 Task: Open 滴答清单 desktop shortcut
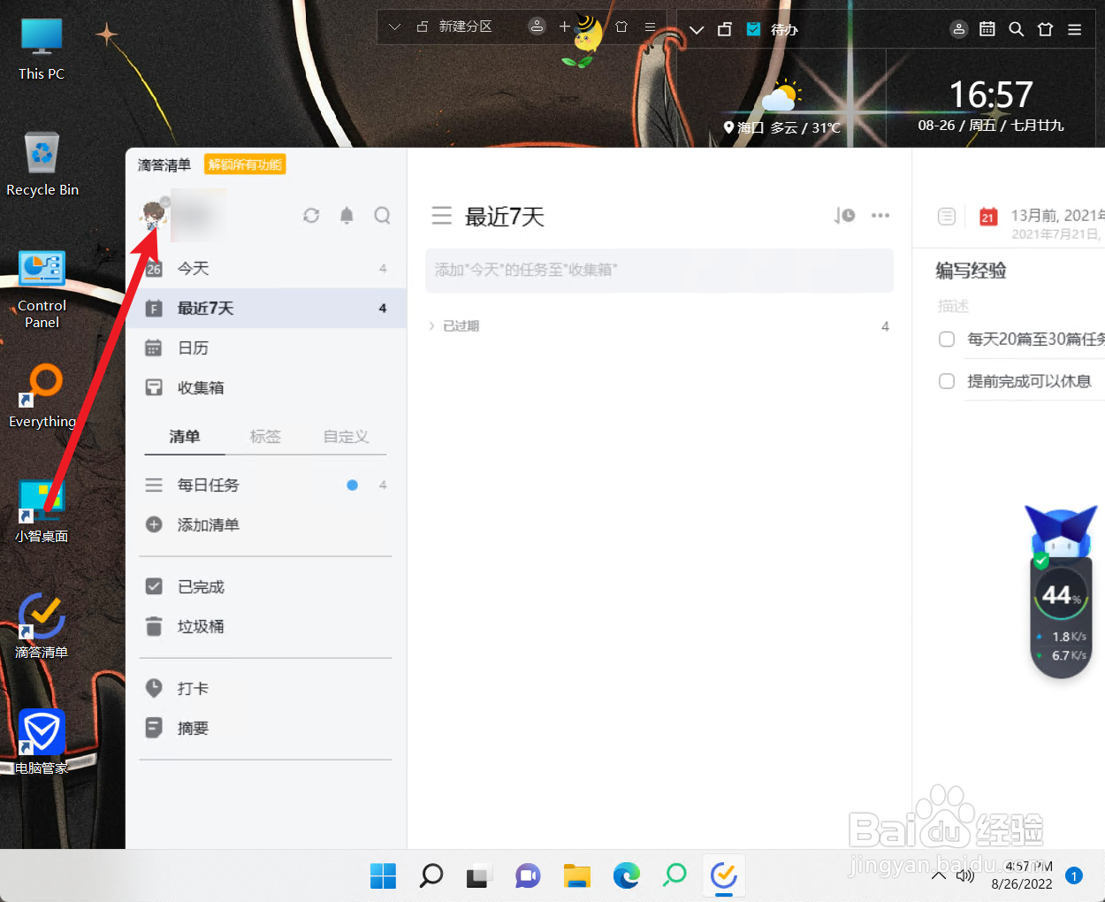42,625
